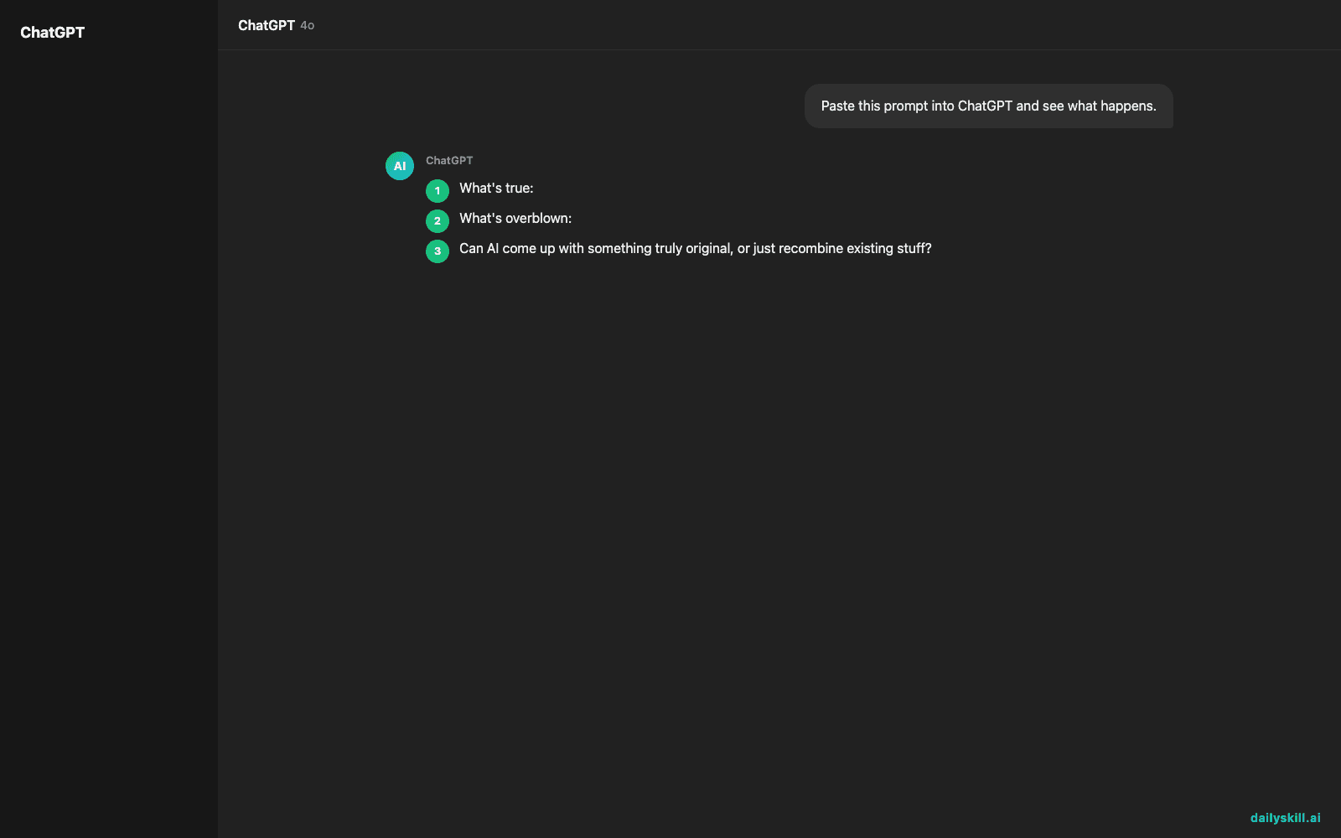The image size is (1341, 838).
Task: Select the line asking if AI is truly original
Action: (696, 249)
